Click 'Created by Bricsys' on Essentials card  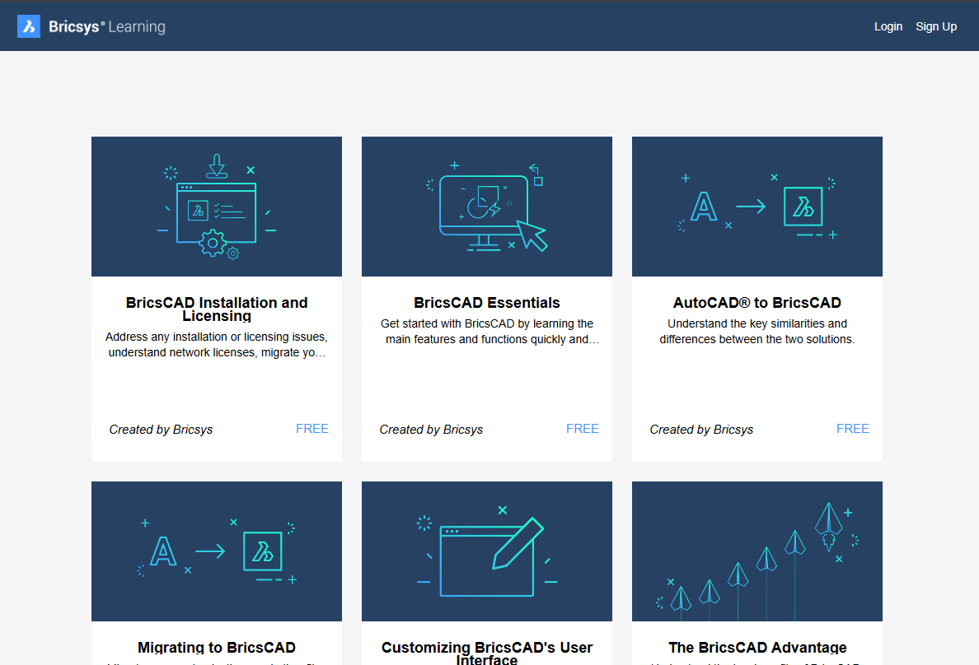click(432, 429)
